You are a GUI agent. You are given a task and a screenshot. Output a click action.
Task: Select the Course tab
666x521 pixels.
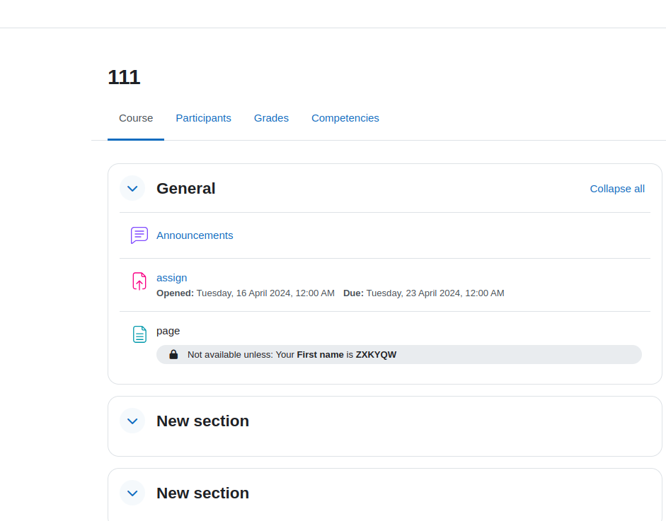pos(136,118)
